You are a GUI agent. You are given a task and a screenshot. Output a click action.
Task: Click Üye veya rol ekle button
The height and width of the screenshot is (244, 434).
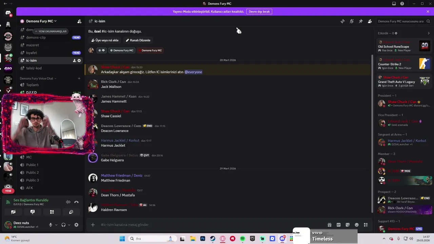[105, 40]
